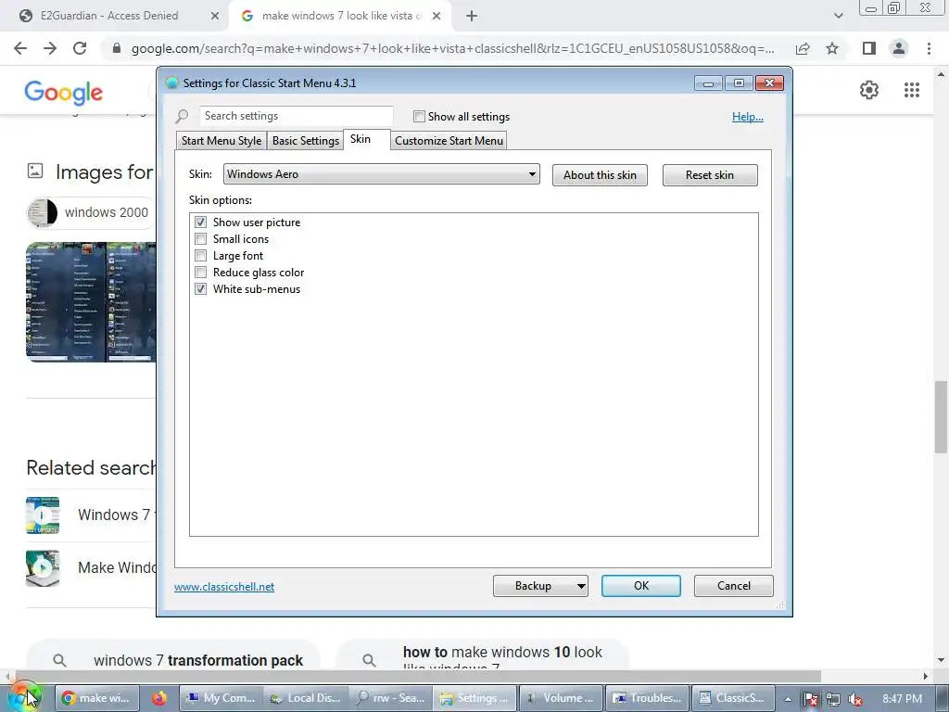Enable the Small icons option
Screen dimensions: 949x712
pos(200,239)
